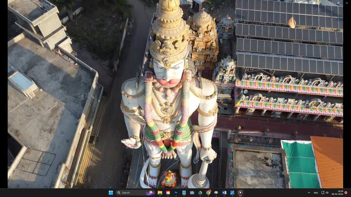The height and width of the screenshot is (197, 351).
Task: Open the clock and date flyout
Action: (337, 193)
